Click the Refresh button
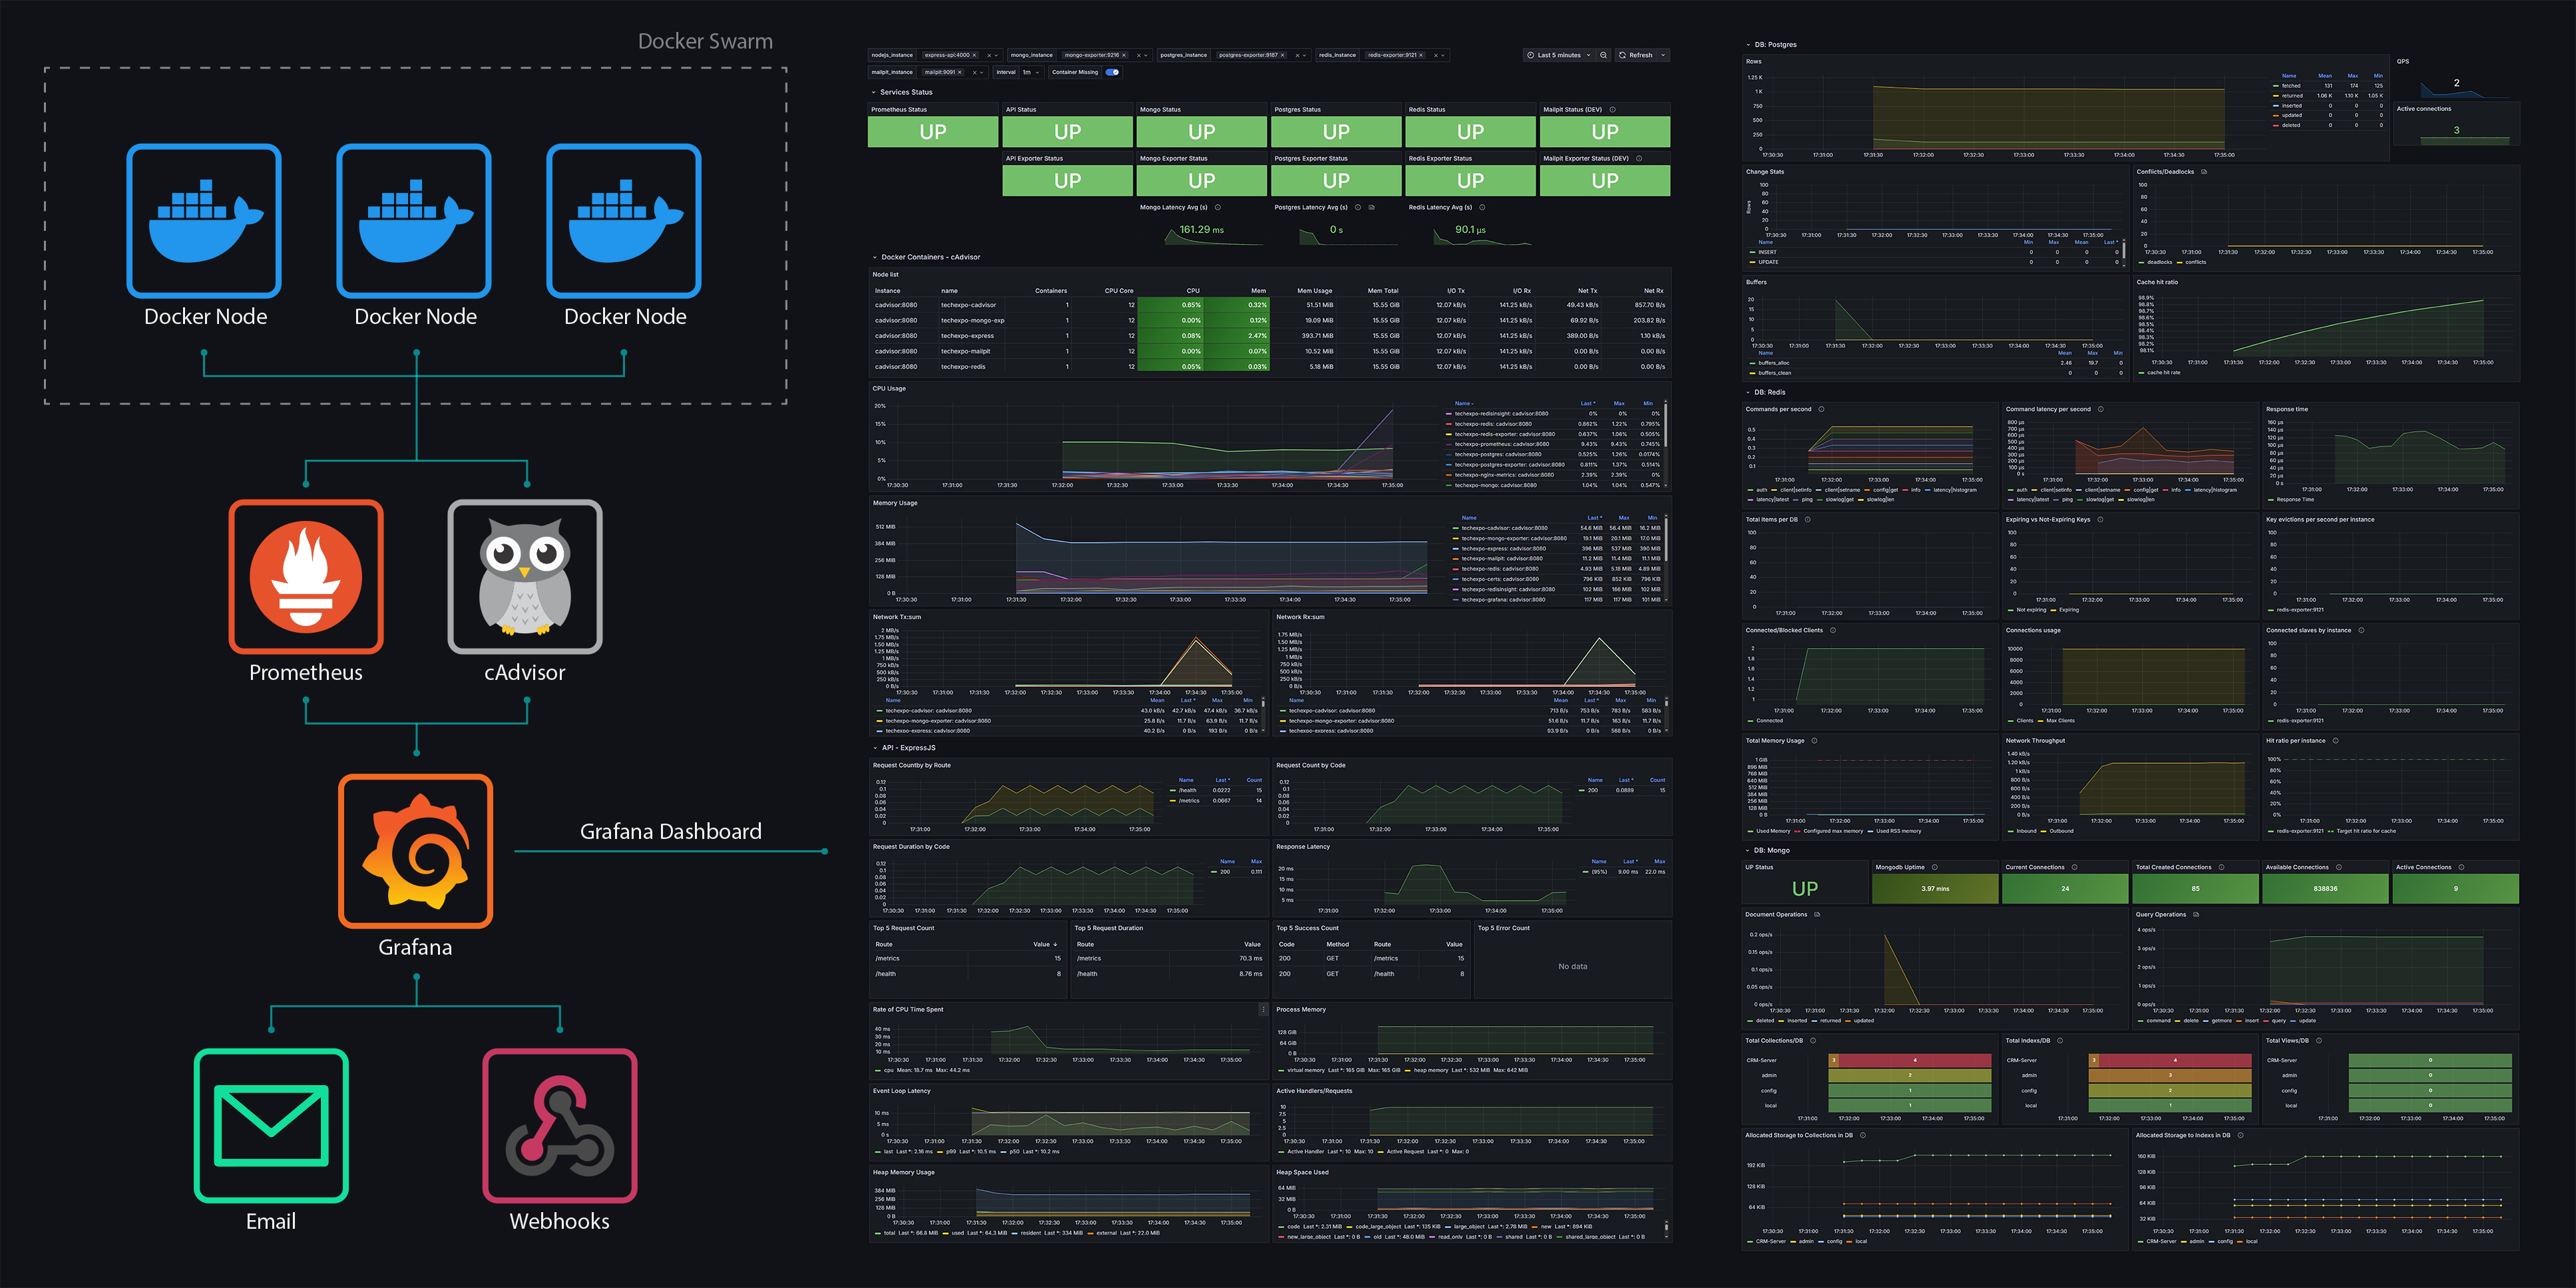The width and height of the screenshot is (2576, 1288). (x=1636, y=55)
